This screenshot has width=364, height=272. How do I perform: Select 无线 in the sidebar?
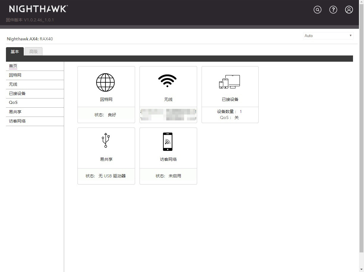pos(35,85)
